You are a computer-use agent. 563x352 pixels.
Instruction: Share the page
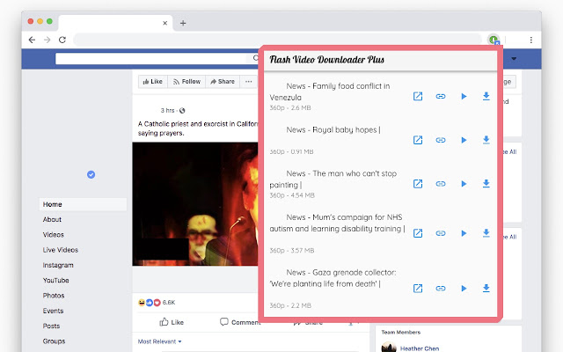pos(223,82)
